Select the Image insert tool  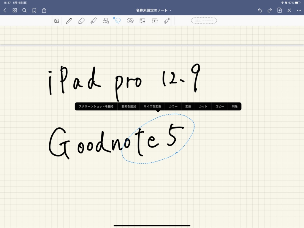pyautogui.click(x=142, y=21)
